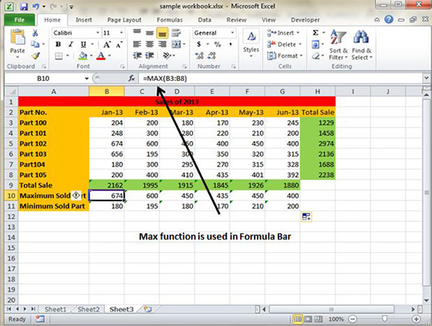The image size is (432, 326).
Task: Center text horizontally
Action: pyautogui.click(x=150, y=45)
